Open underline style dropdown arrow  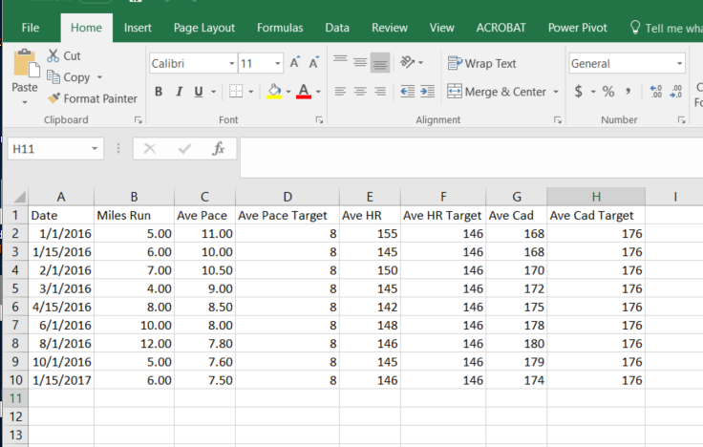pyautogui.click(x=213, y=92)
